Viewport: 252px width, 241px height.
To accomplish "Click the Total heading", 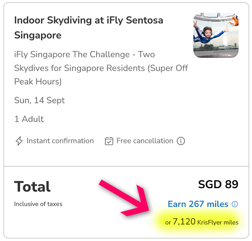I will [x=32, y=187].
